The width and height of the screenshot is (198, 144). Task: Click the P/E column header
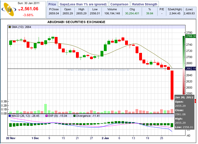click(162, 9)
